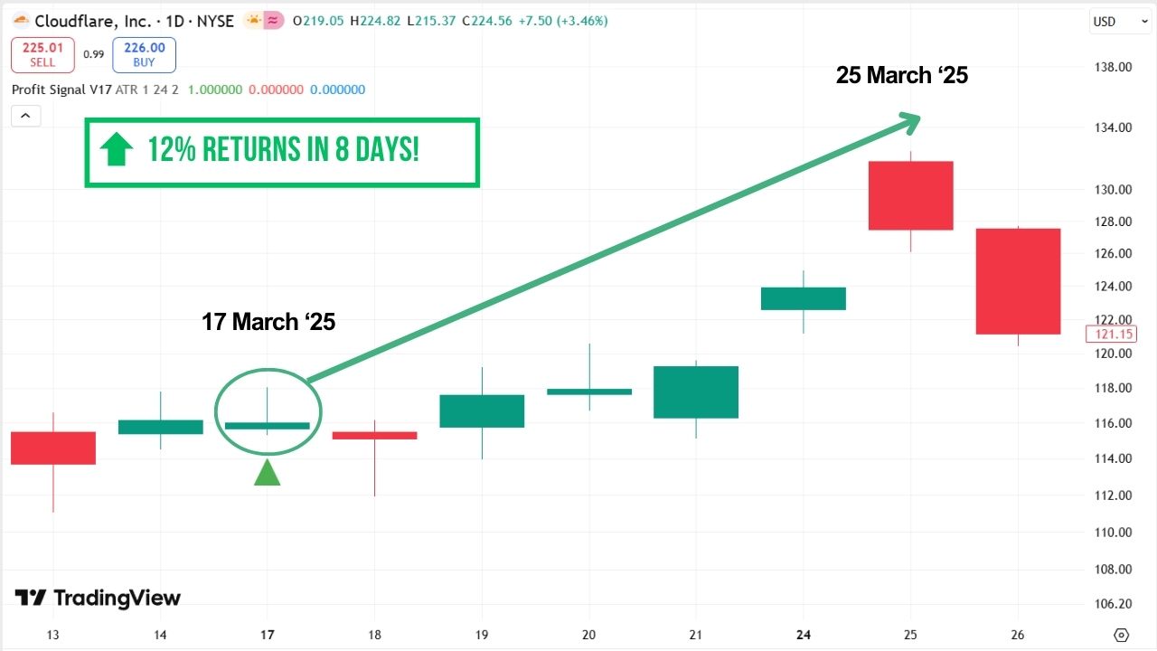Click the pink approximate-data indicator icon
The image size is (1157, 651).
(275, 21)
